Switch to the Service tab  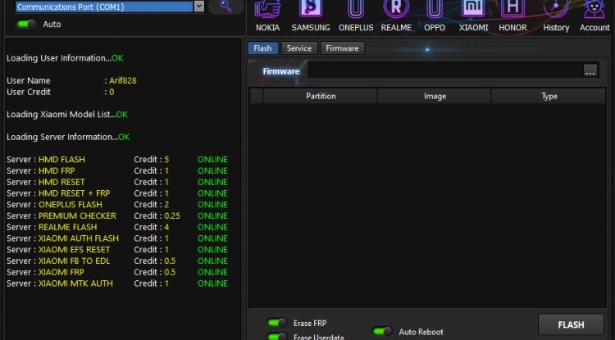[x=299, y=48]
